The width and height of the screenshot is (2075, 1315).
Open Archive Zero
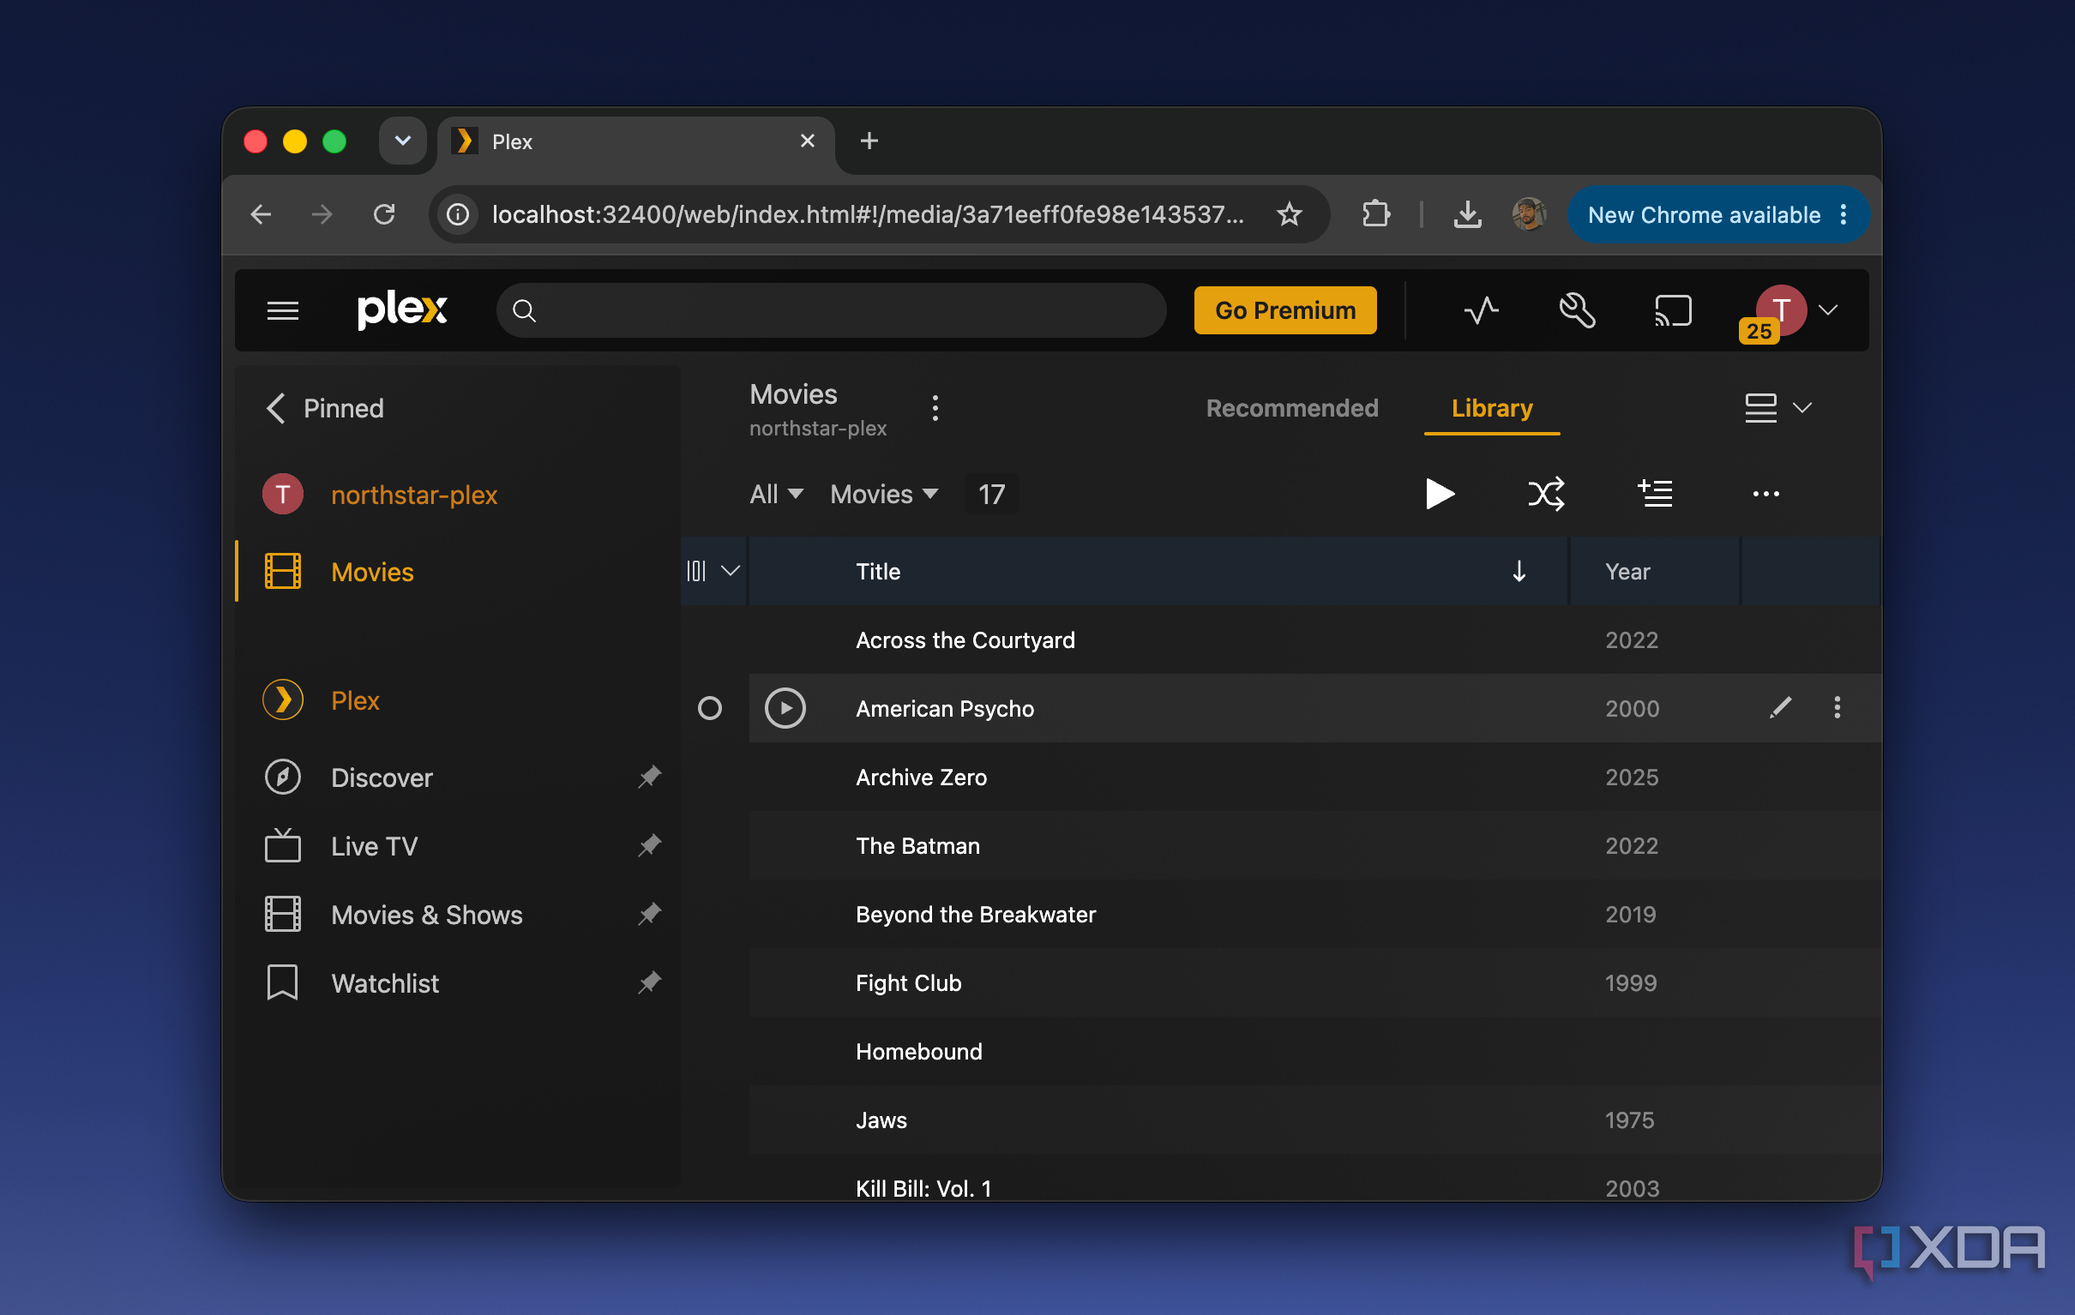(921, 778)
